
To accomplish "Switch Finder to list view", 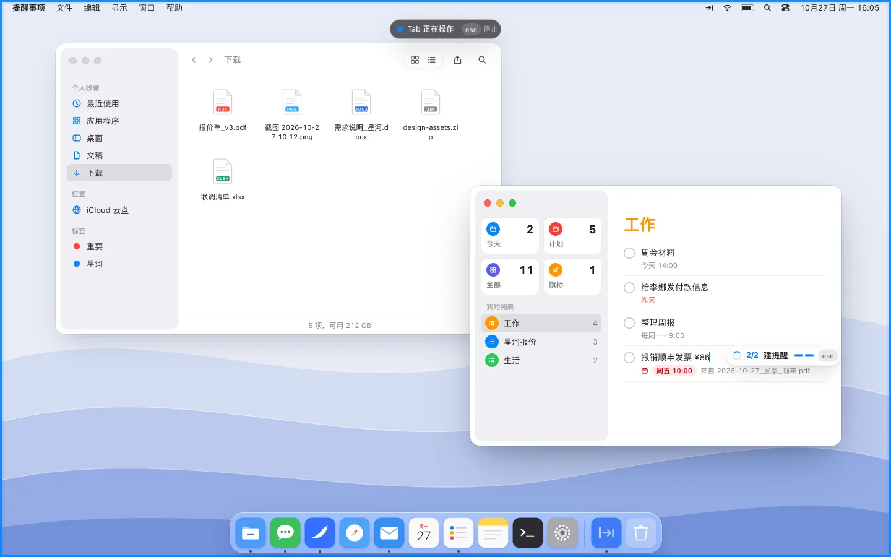I will click(432, 60).
